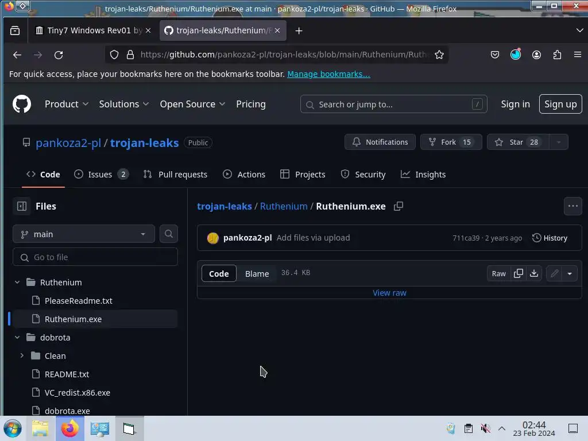Download the raw Ruthenium.exe file
This screenshot has height=441, width=588.
click(x=534, y=273)
